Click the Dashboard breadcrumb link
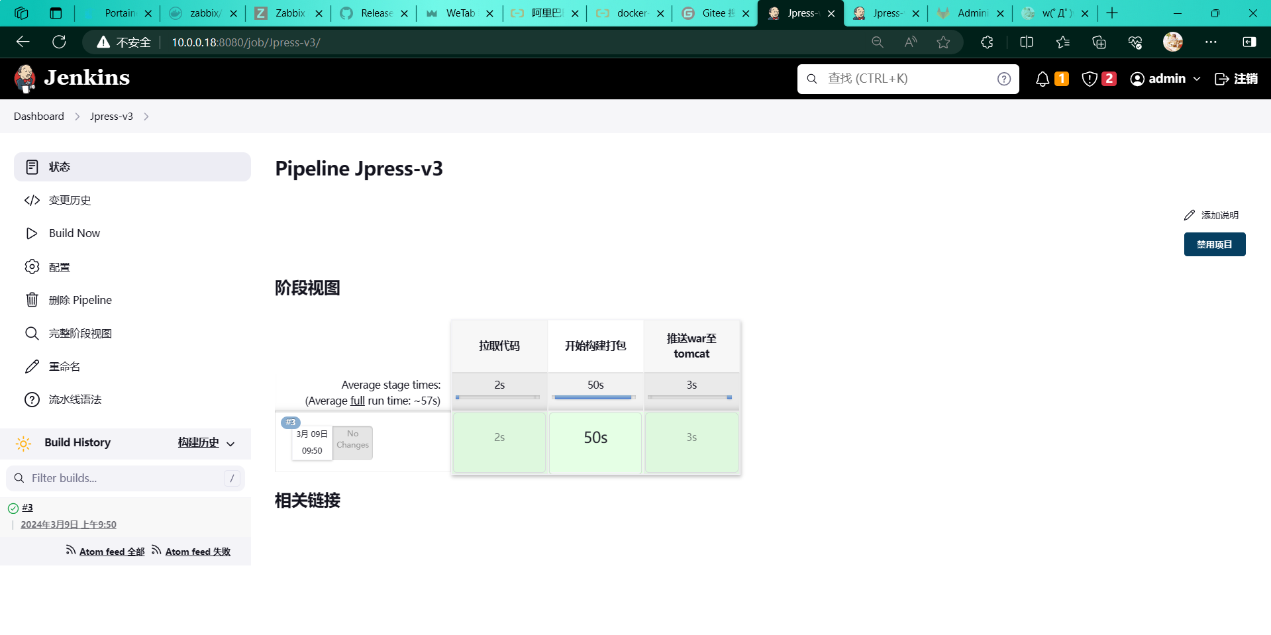The image size is (1271, 635). click(x=39, y=117)
